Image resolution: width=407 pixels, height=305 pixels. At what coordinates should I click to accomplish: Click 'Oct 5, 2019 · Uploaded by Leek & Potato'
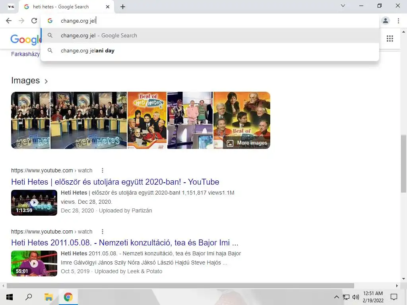pyautogui.click(x=112, y=271)
